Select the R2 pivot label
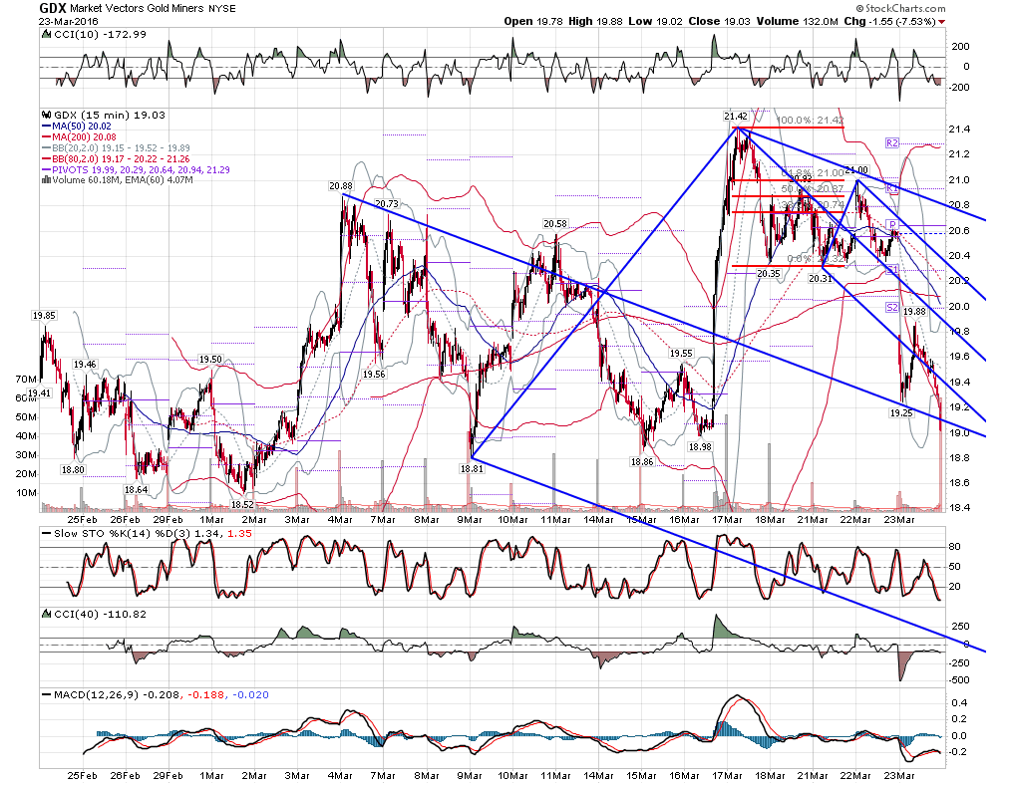This screenshot has width=1009, height=785. (892, 142)
